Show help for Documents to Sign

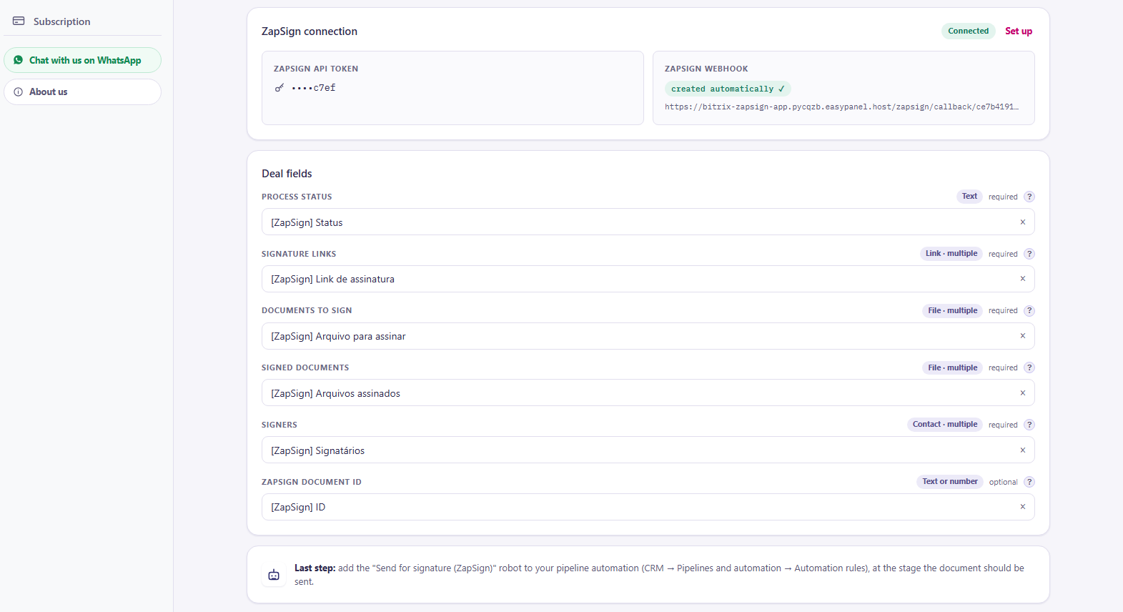click(x=1029, y=310)
